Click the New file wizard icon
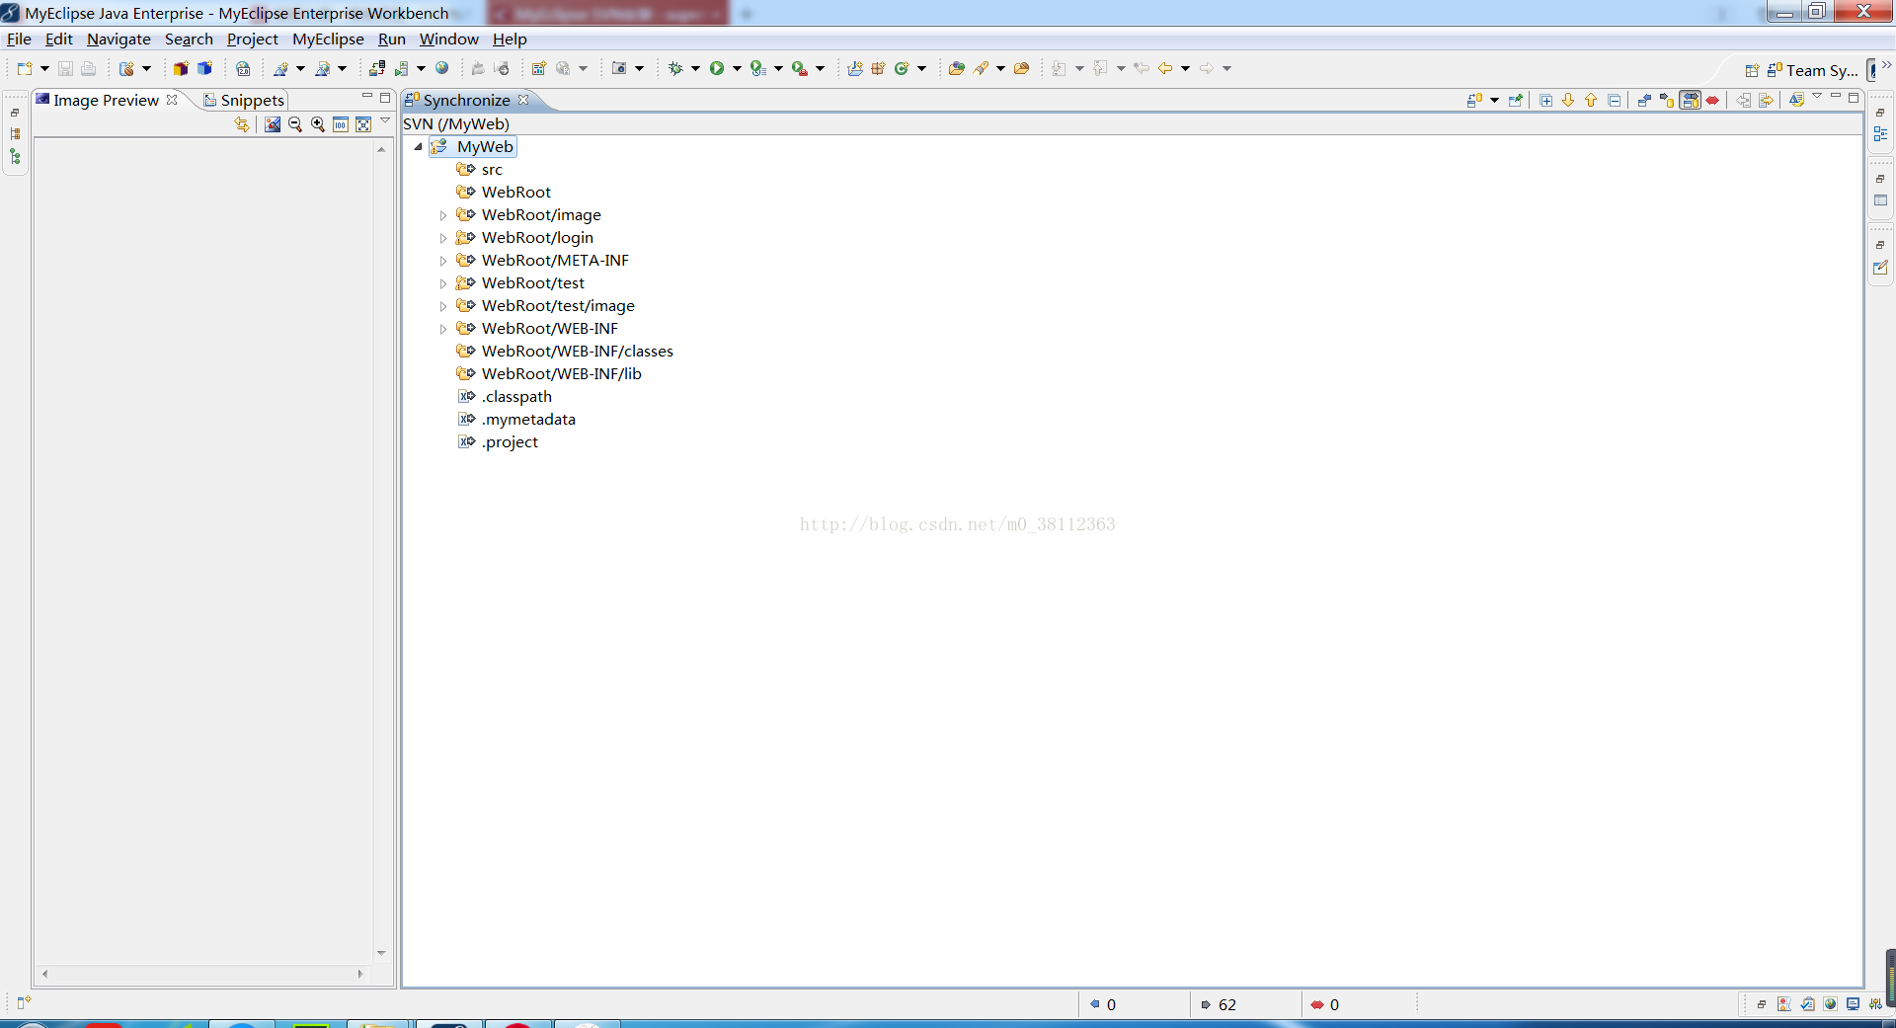This screenshot has height=1028, width=1896. point(25,68)
